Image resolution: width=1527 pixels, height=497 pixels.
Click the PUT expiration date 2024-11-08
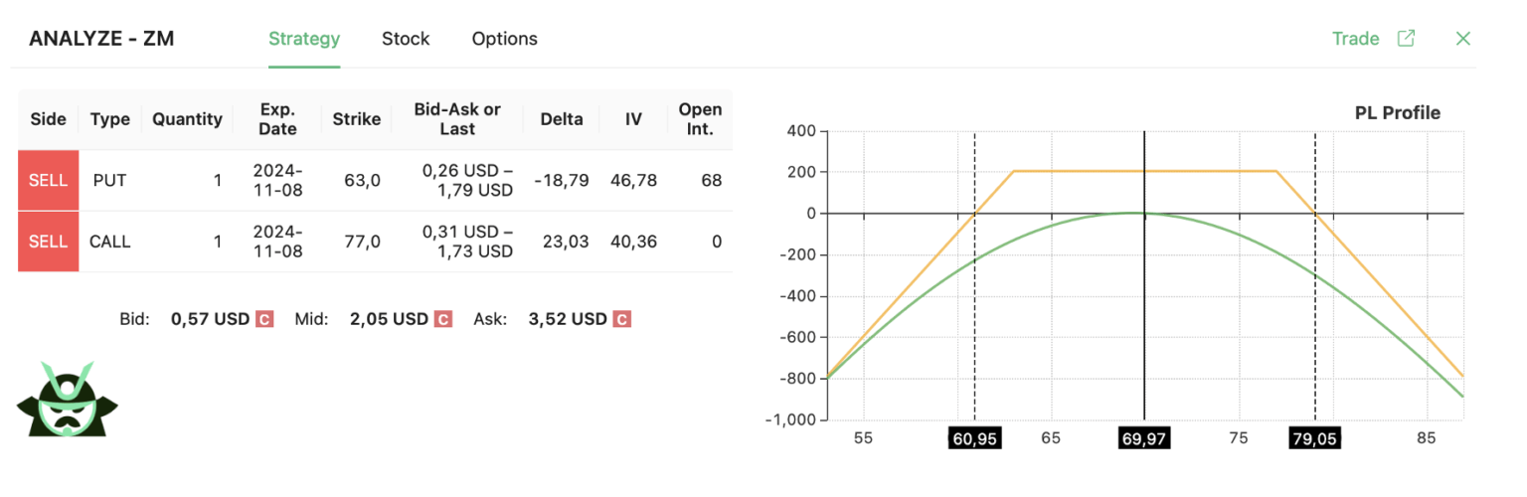278,181
